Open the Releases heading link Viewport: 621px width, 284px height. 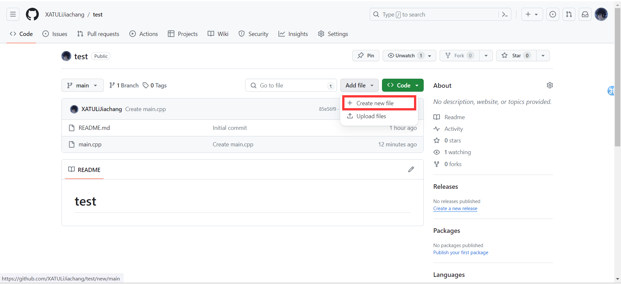pyautogui.click(x=446, y=187)
